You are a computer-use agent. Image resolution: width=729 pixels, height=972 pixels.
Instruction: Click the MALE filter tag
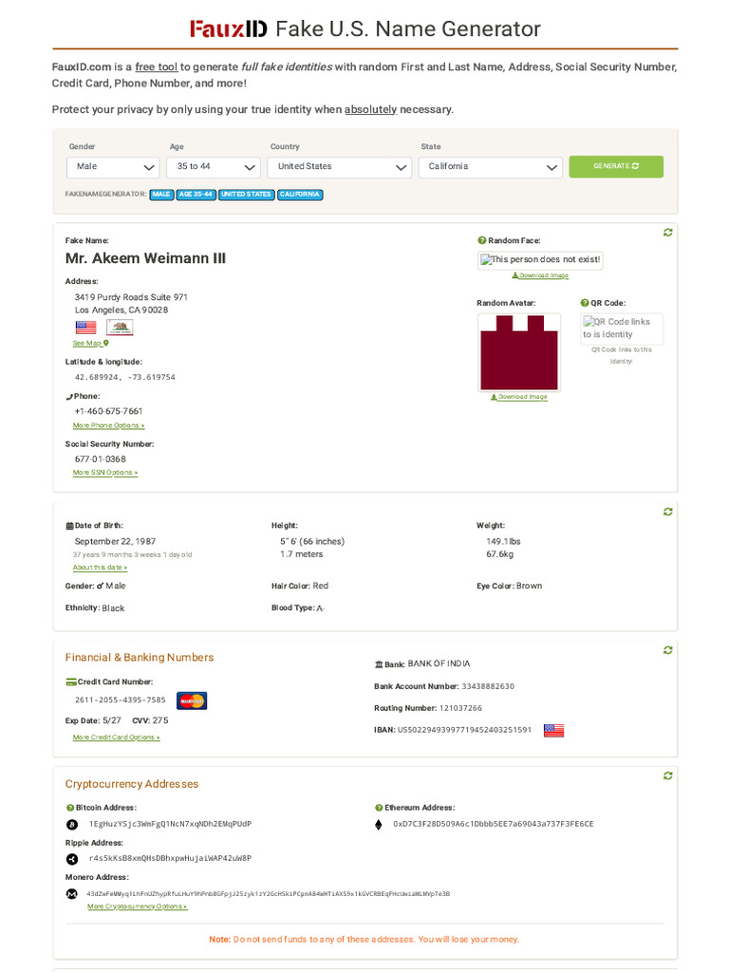tap(161, 195)
